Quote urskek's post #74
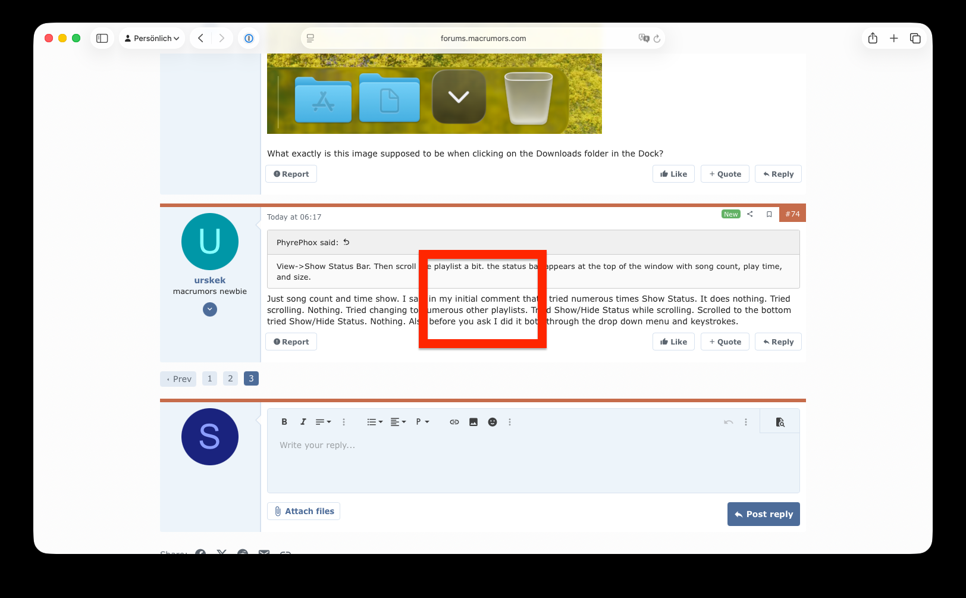 point(725,342)
